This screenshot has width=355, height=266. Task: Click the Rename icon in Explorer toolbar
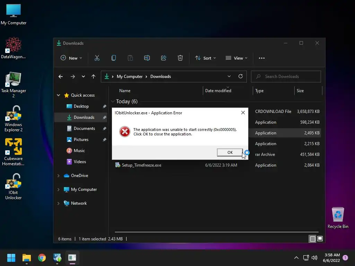pos(147,58)
